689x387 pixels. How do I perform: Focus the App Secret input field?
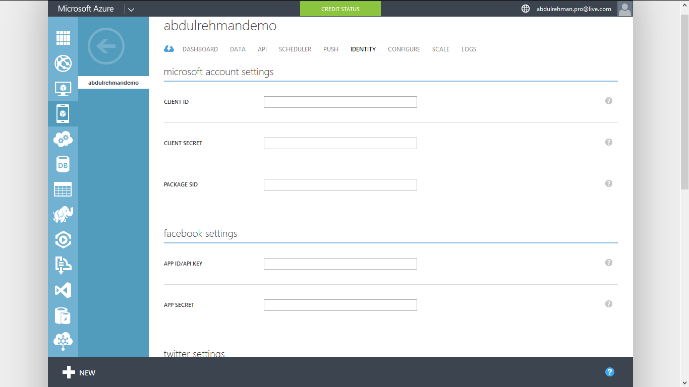tap(340, 305)
